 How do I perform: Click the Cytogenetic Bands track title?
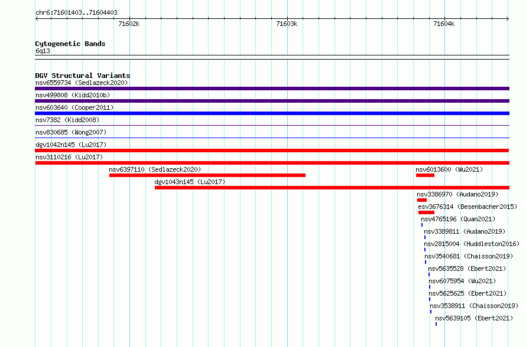tap(70, 44)
